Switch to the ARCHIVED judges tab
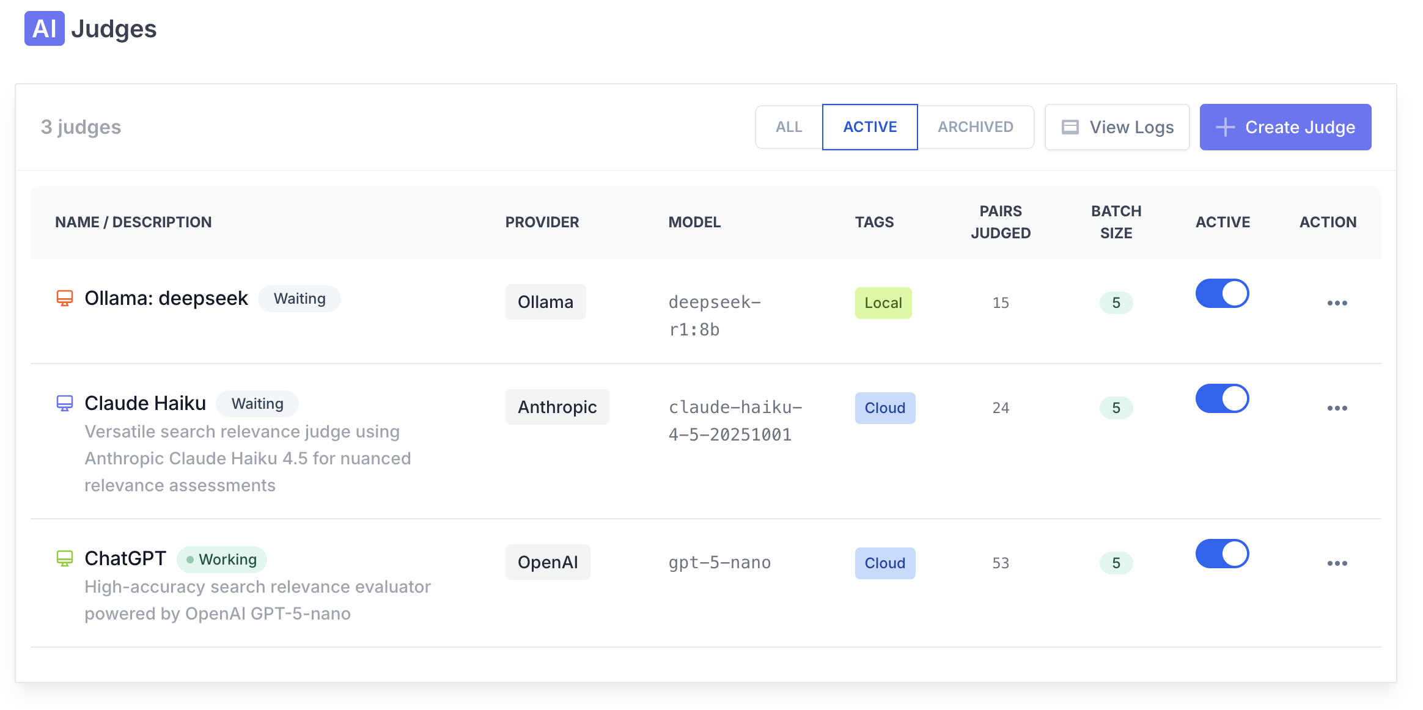 [975, 126]
